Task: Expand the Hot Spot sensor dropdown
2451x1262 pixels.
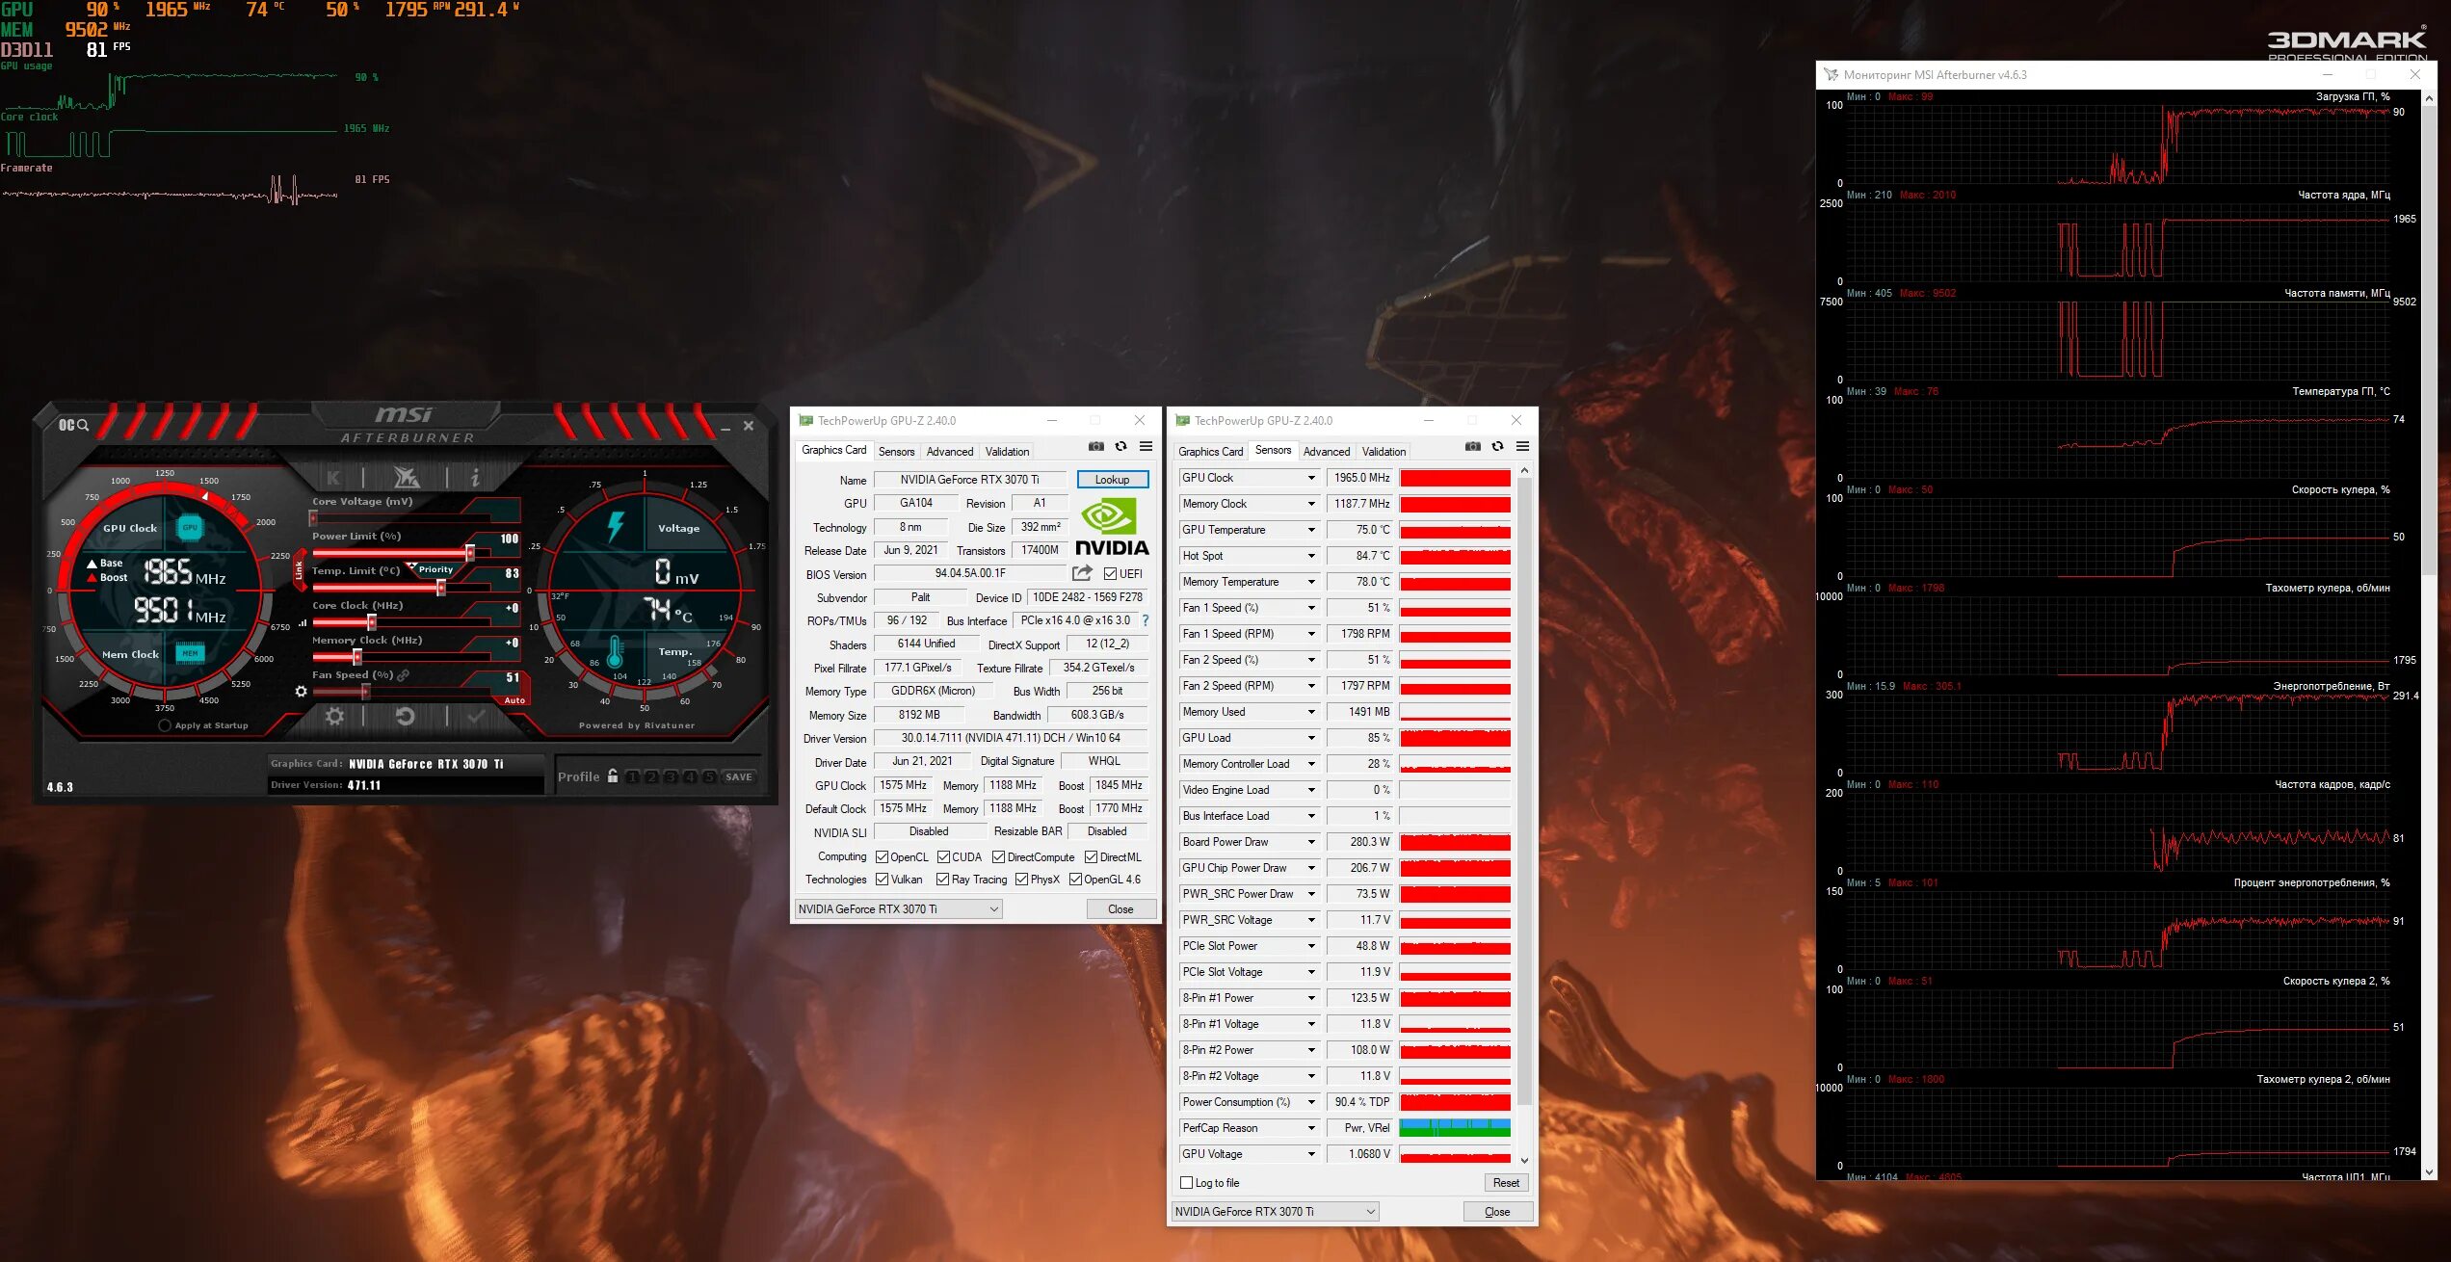Action: (x=1310, y=556)
